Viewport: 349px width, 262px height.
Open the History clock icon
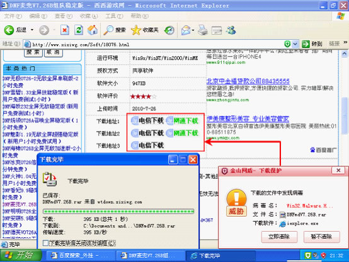(169, 30)
